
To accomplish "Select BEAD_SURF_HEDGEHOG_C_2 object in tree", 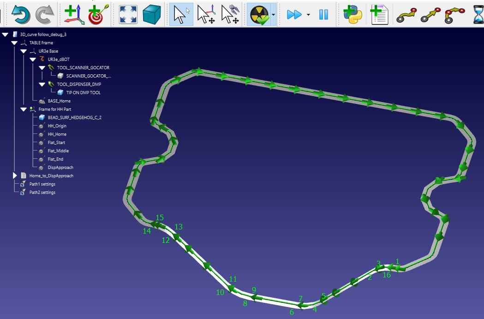I will click(x=74, y=118).
